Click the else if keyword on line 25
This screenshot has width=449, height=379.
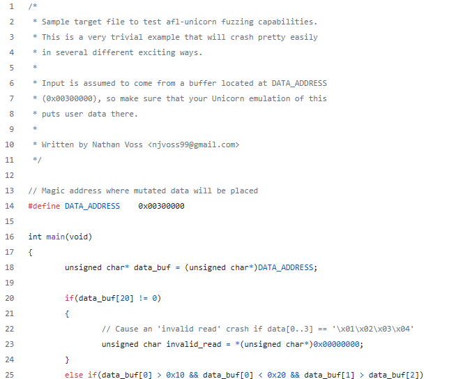point(81,375)
